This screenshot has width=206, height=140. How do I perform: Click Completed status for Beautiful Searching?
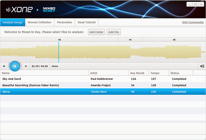(x=179, y=85)
